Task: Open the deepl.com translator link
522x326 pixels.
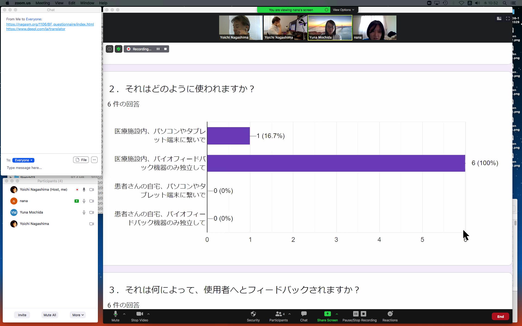Action: click(36, 29)
